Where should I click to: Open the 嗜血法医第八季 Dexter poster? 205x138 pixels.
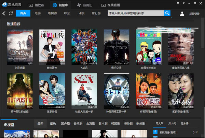click(181, 47)
